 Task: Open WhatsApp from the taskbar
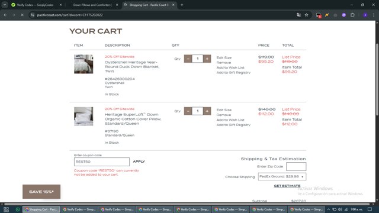click(x=18, y=209)
